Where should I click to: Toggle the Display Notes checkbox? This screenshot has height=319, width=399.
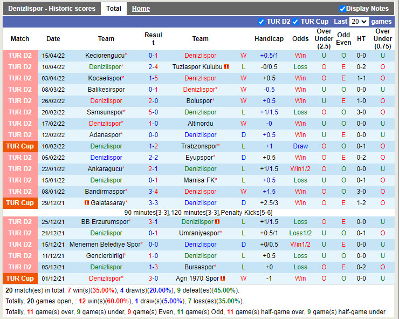coord(342,9)
